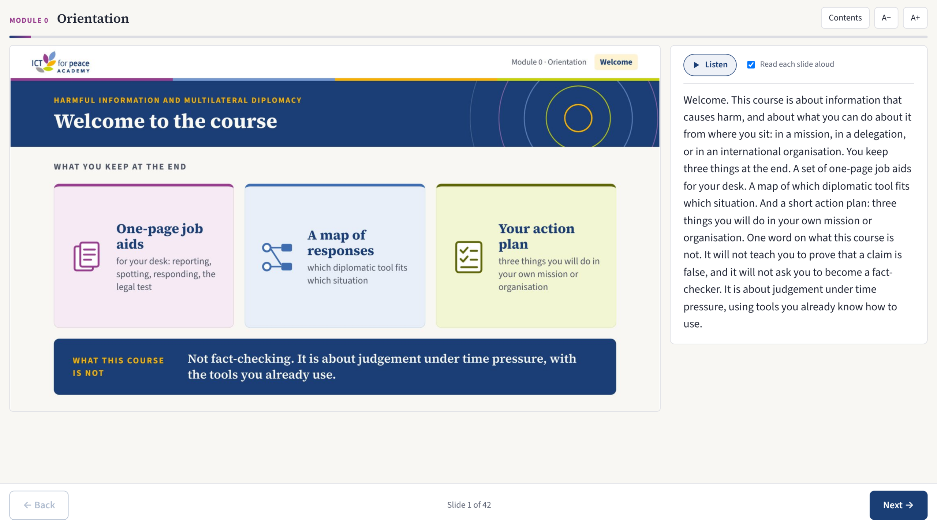
Task: Uncheck Read each slide aloud
Action: tap(751, 65)
